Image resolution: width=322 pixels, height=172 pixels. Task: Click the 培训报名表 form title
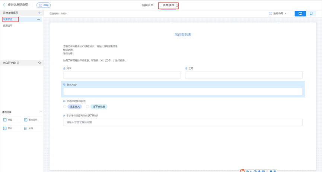point(183,34)
